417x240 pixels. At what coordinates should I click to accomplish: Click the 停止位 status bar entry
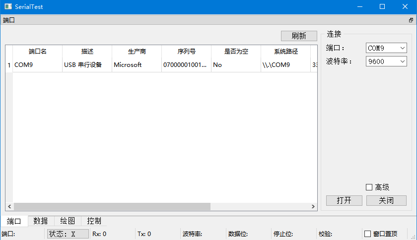coord(283,234)
